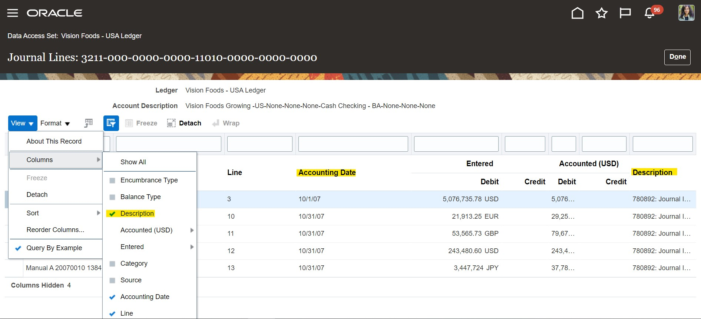Image resolution: width=701 pixels, height=319 pixels.
Task: Click the 243,480.60 USD cell
Action: click(x=473, y=251)
